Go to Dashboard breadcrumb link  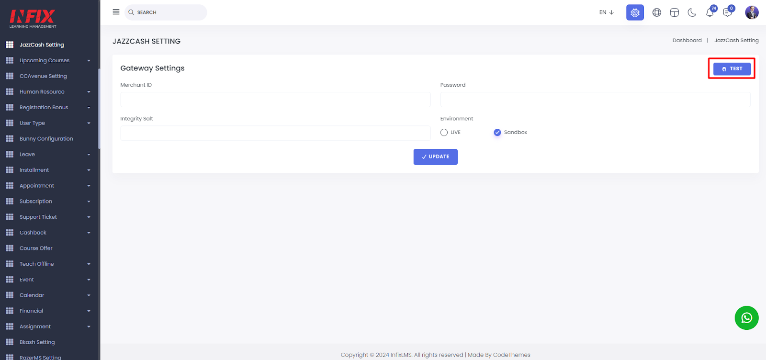tap(687, 40)
